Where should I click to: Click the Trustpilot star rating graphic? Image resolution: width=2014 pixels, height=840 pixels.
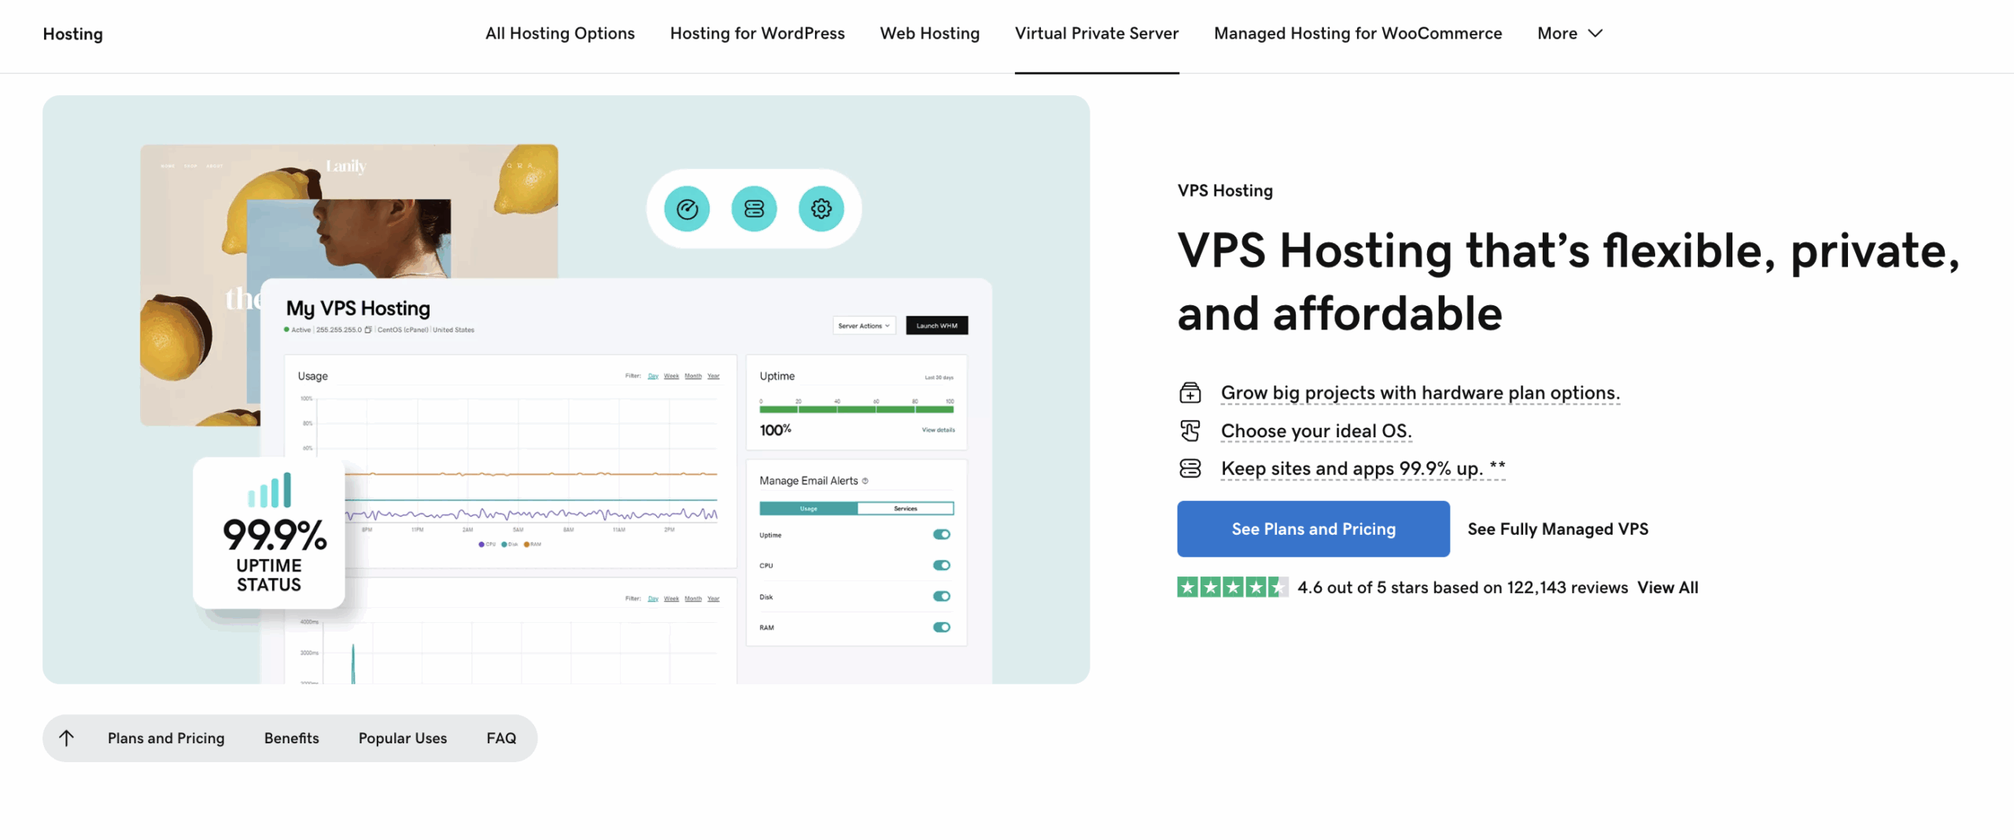1232,588
